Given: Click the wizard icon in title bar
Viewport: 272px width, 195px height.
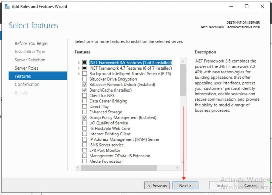Looking at the screenshot, I should (7, 6).
